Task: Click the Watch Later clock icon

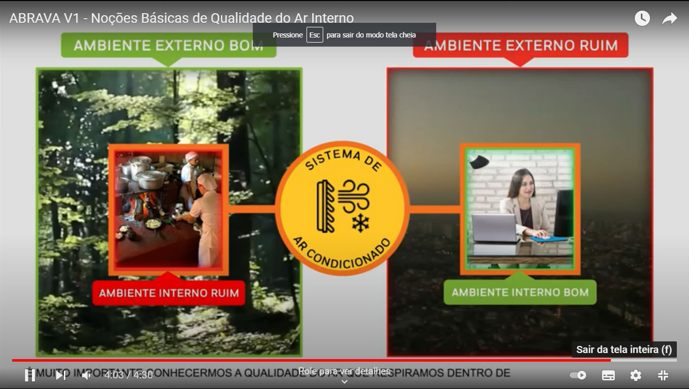Action: tap(642, 19)
